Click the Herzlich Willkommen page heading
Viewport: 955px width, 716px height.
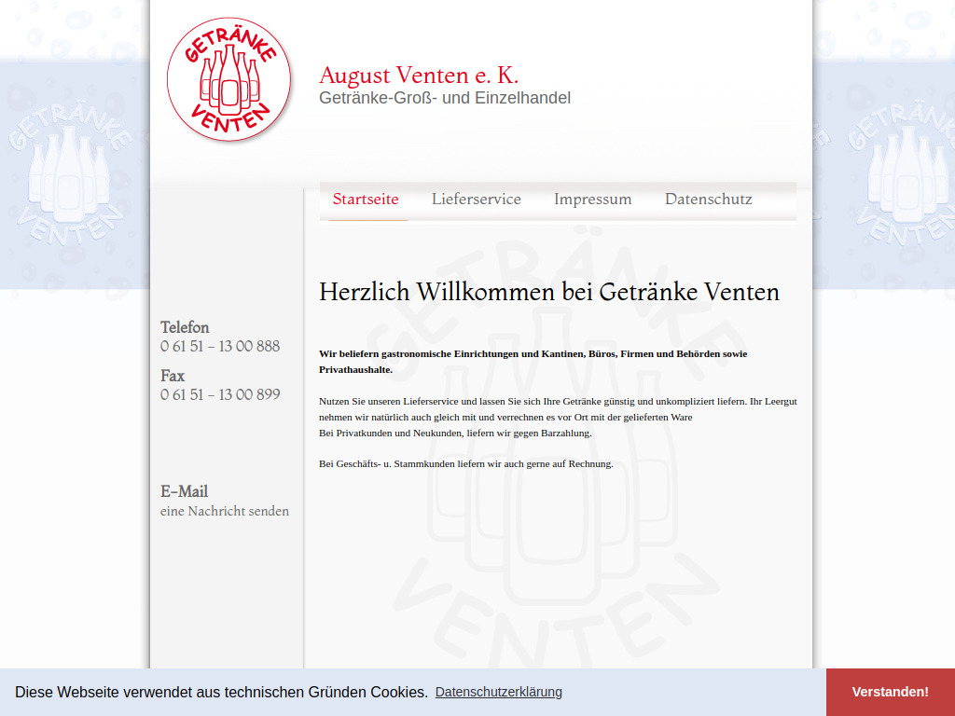[x=549, y=292]
